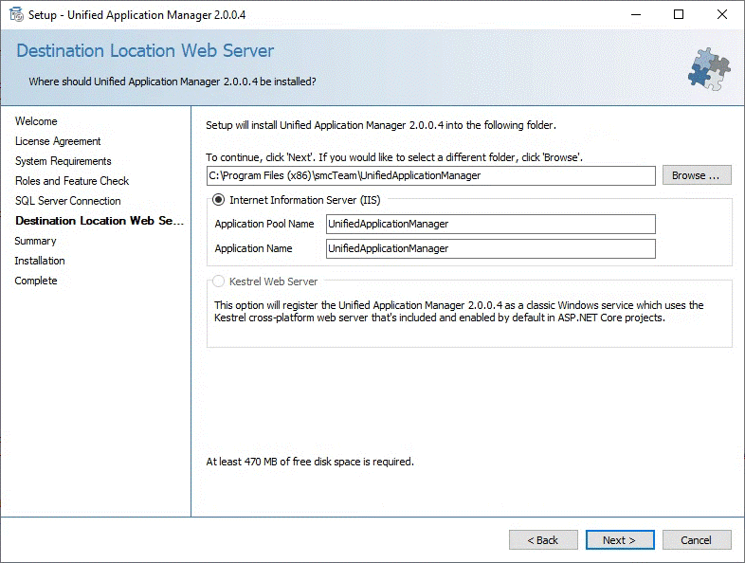This screenshot has width=745, height=563.
Task: Click the Next button to continue
Action: (620, 540)
